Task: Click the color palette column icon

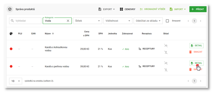Action: 11,34
